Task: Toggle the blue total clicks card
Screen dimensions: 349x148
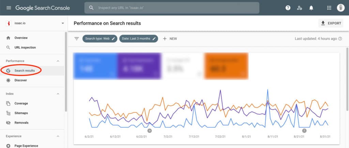Action: click(x=95, y=66)
